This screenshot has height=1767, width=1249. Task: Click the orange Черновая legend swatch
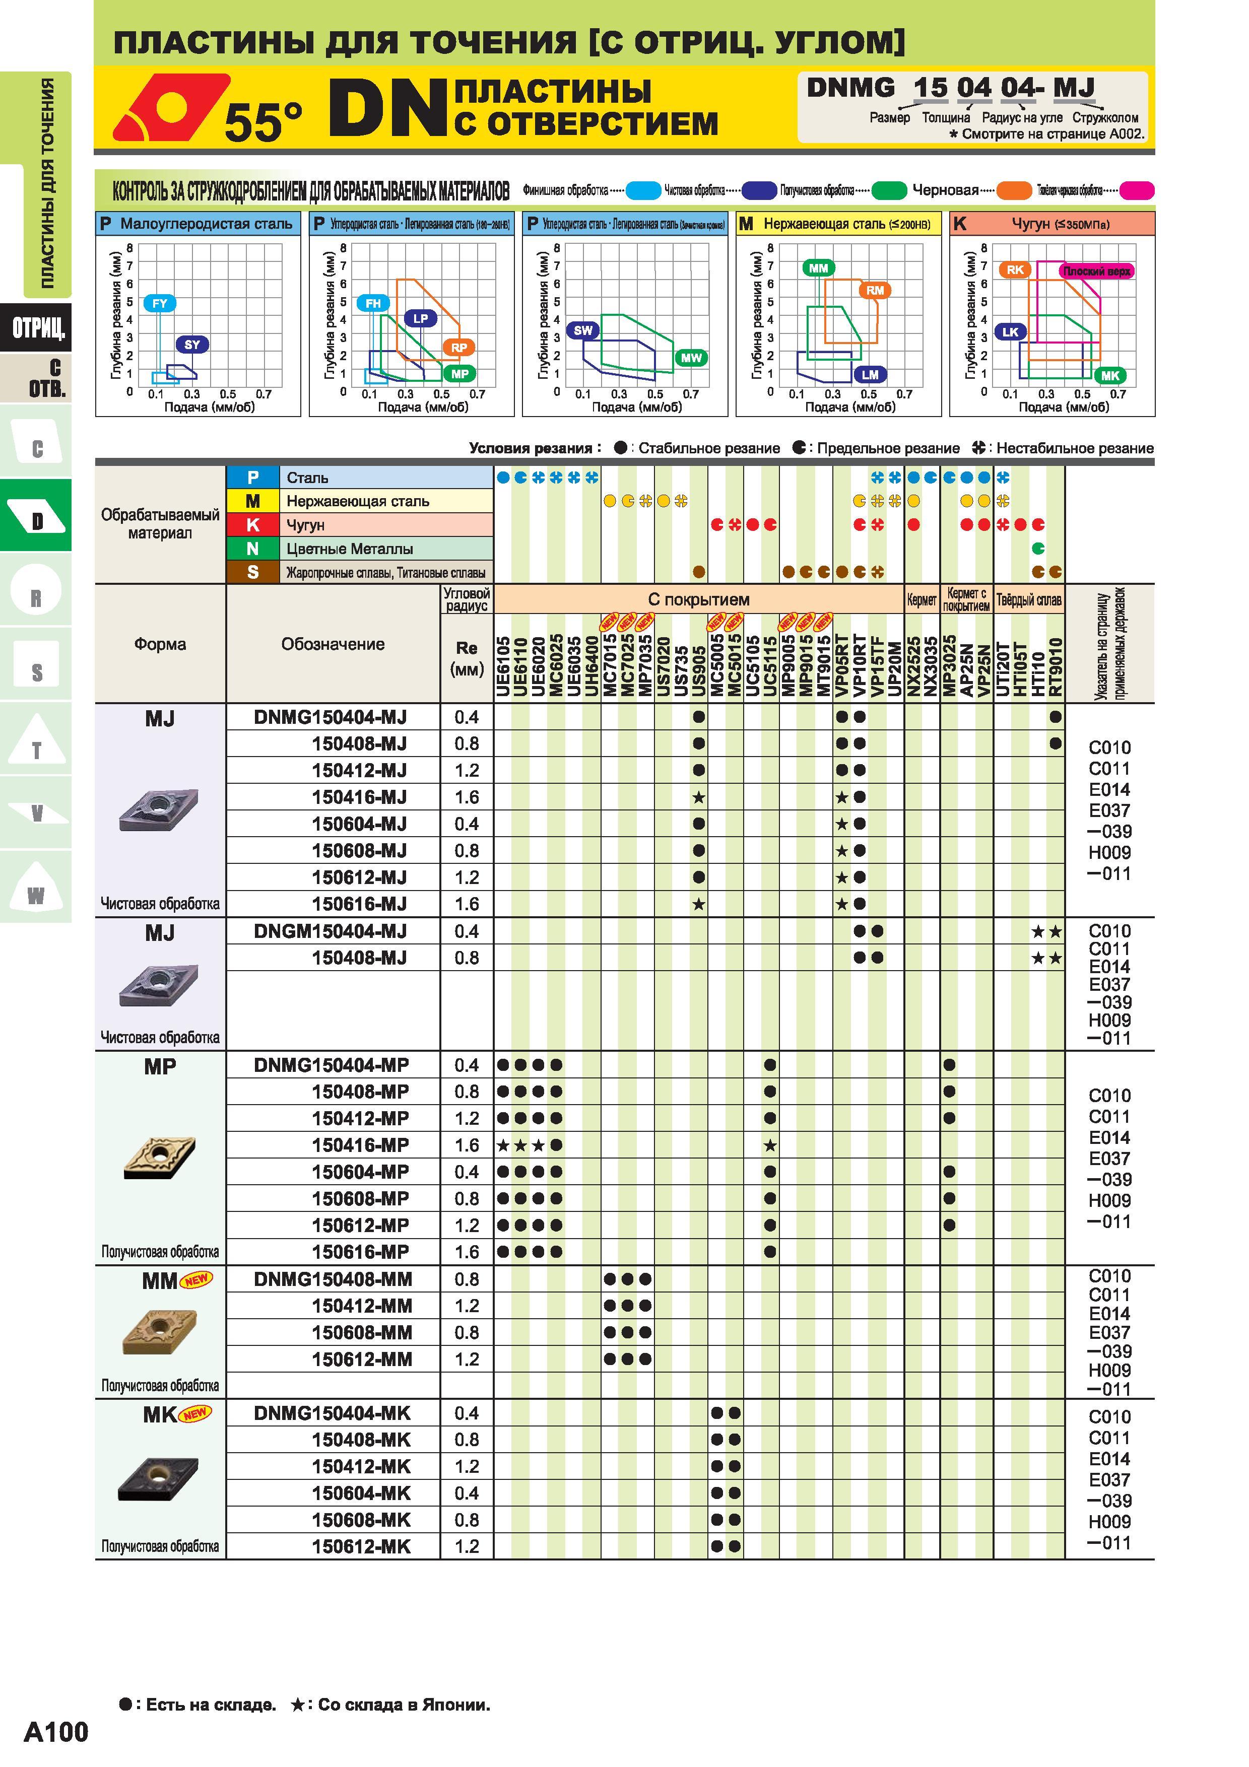tap(1014, 190)
